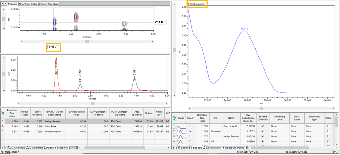The height and width of the screenshot is (155, 340).
Task: Switch to the Contour tab
Action: 13,4
